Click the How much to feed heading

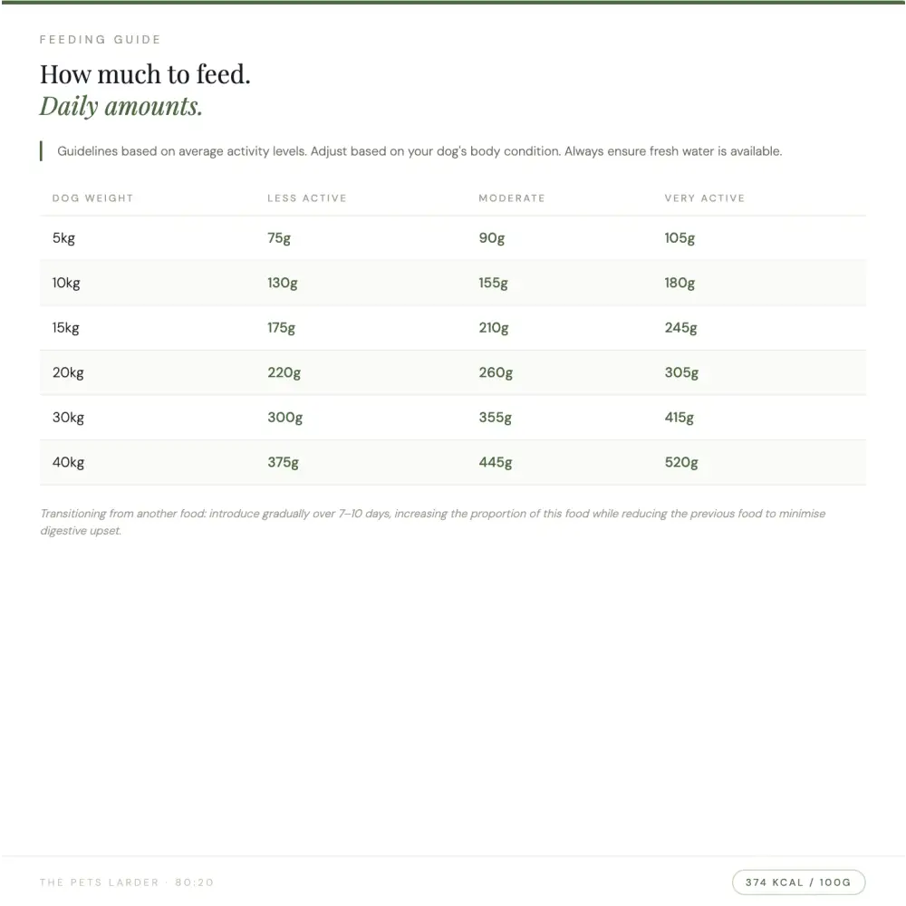(145, 74)
